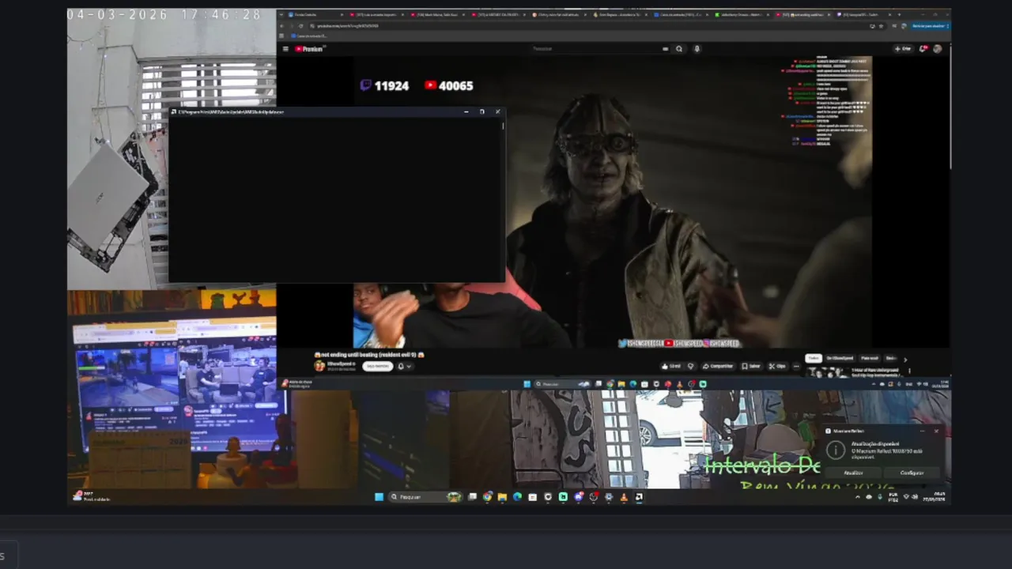The image size is (1012, 569).
Task: Click the Twitch viewer count 11924
Action: coord(384,85)
